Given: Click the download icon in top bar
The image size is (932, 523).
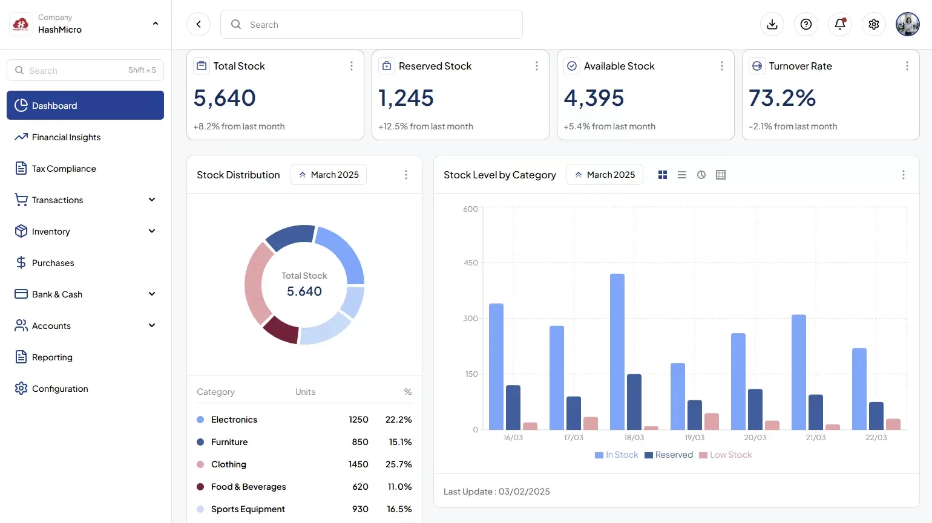Looking at the screenshot, I should click(x=772, y=24).
